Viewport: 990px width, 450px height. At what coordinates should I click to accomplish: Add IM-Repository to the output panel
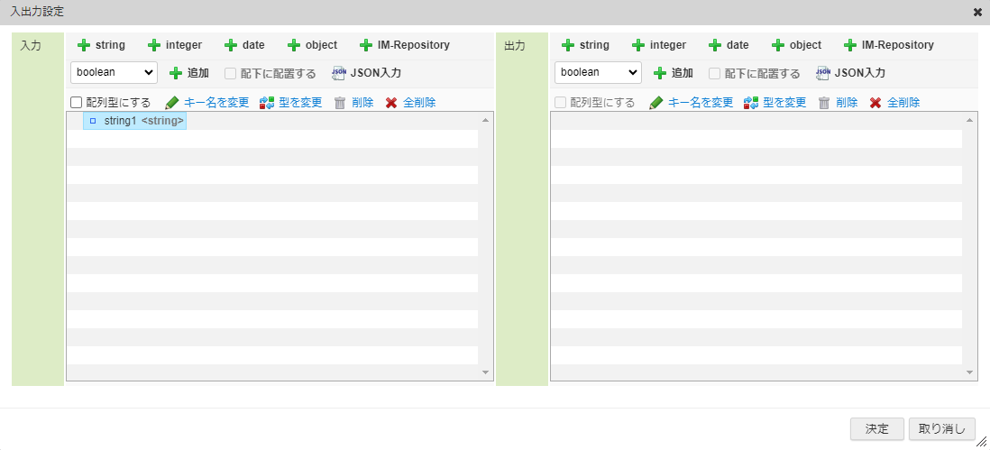[x=889, y=45]
